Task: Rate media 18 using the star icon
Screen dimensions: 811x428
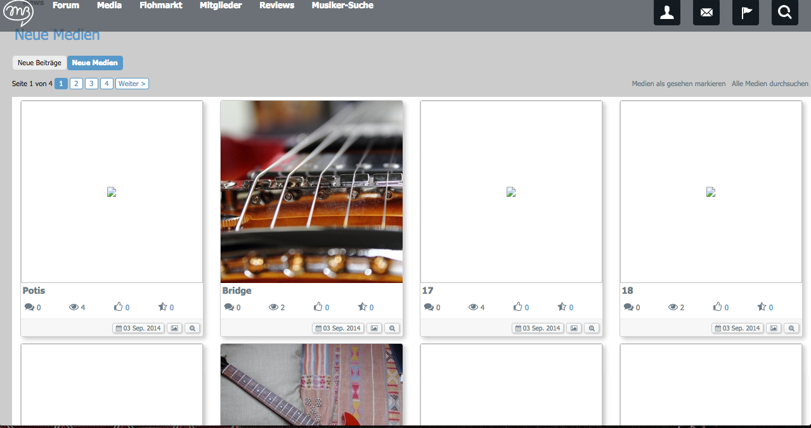Action: 762,307
